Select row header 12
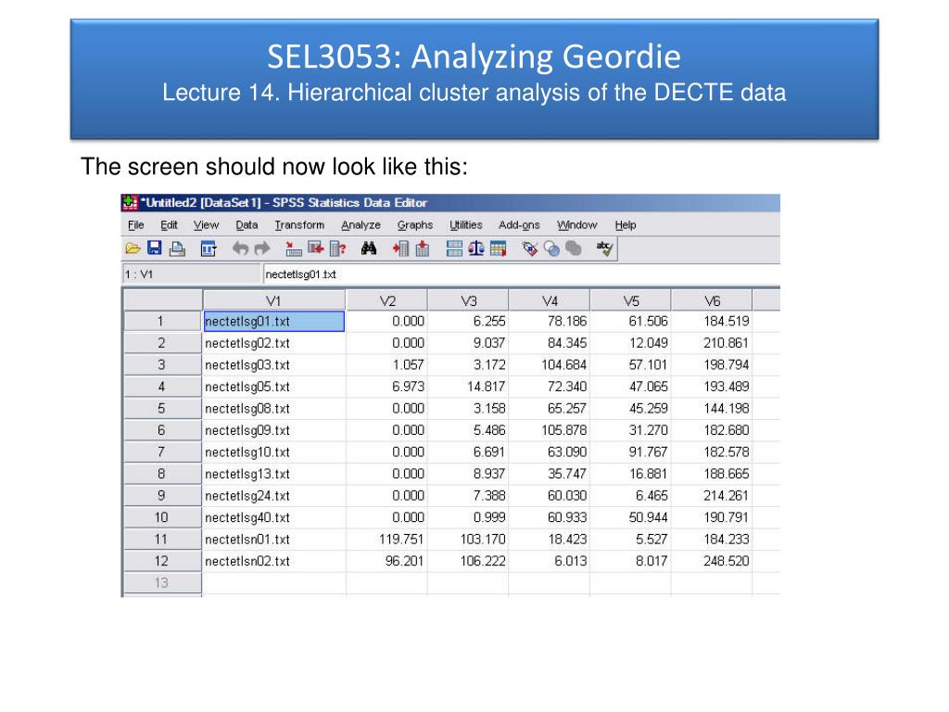The height and width of the screenshot is (712, 949). [162, 561]
